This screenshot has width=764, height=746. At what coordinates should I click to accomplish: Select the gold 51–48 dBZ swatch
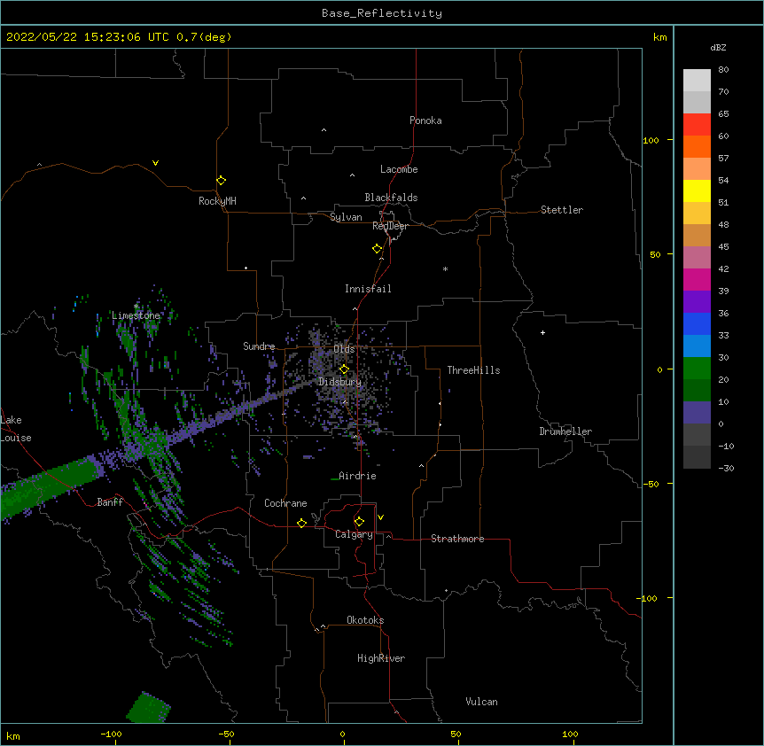pyautogui.click(x=697, y=214)
